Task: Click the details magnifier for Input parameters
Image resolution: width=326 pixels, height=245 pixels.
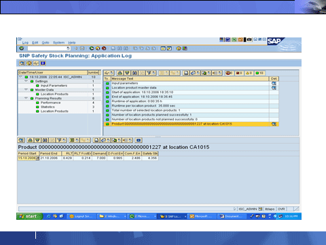Action: point(274,83)
